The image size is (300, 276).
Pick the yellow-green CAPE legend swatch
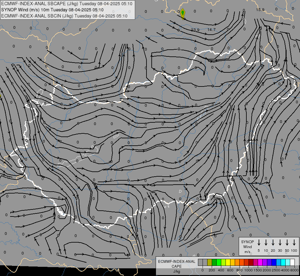tap(223, 262)
